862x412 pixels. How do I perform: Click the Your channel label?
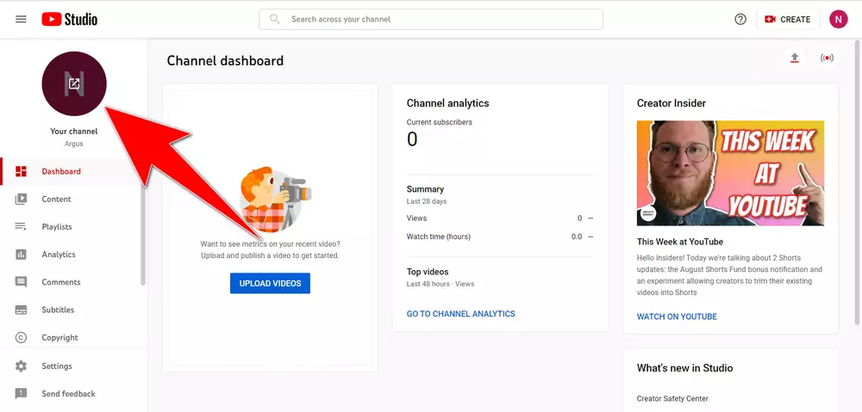pos(73,131)
